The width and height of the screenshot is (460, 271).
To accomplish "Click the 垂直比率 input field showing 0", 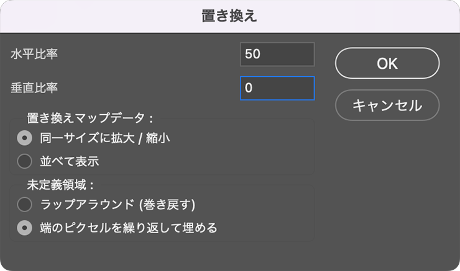I will point(277,88).
